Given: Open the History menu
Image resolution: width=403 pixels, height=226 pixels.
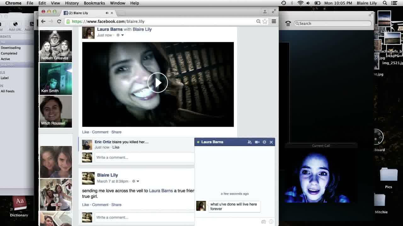Looking at the screenshot, I should tap(72, 3).
